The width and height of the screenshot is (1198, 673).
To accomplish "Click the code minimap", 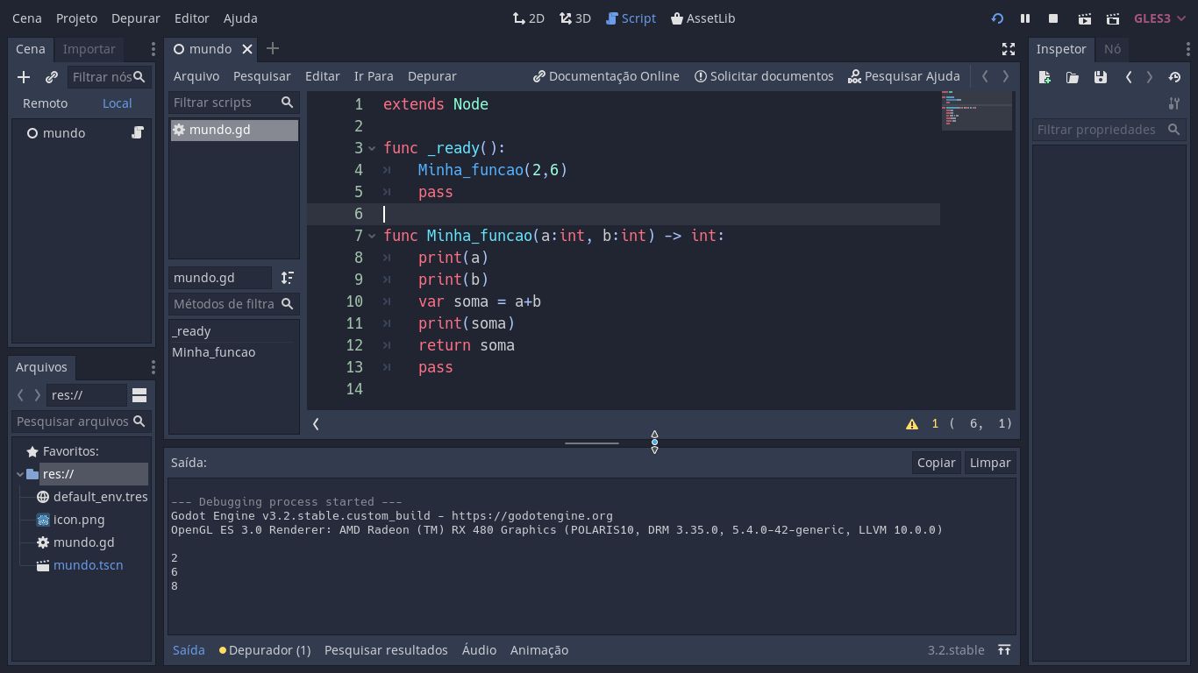I will pos(977,110).
